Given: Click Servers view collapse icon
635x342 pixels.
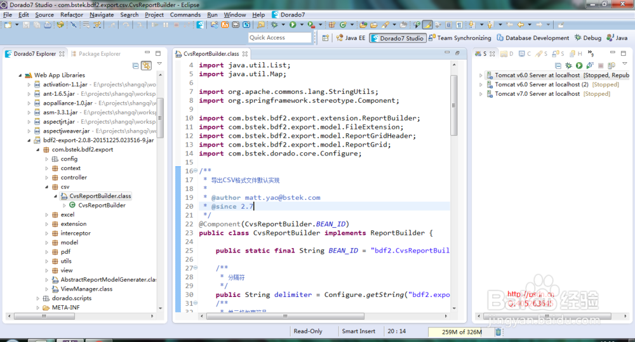Looking at the screenshot, I should (558, 65).
